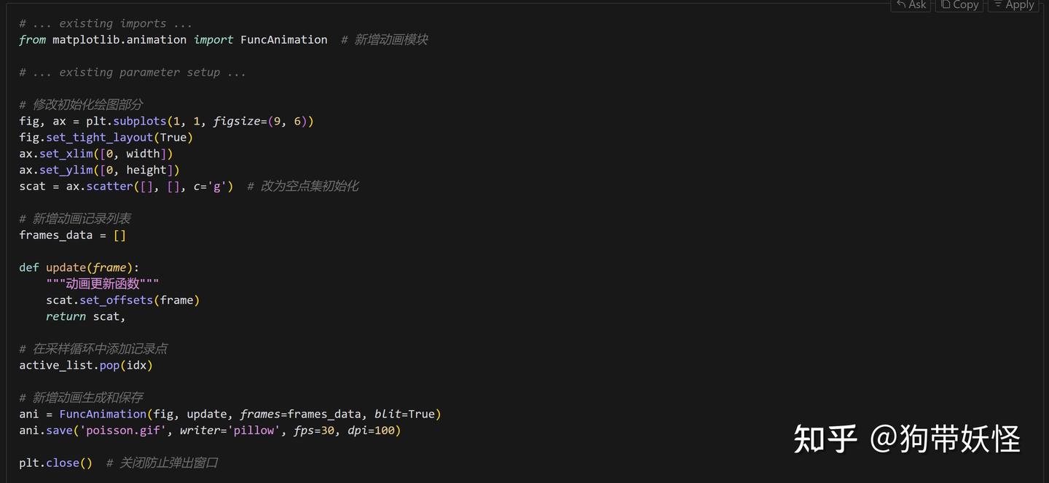This screenshot has width=1049, height=483.
Task: Place cursor on ax.set_xlim call
Action: pos(66,154)
